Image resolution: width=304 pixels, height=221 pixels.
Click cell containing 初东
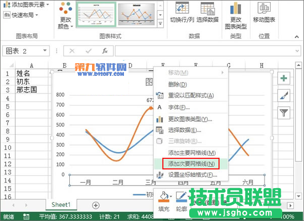(x=31, y=81)
